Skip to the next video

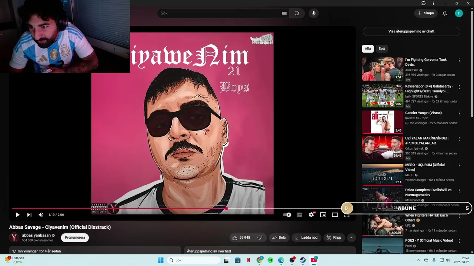pos(29,215)
